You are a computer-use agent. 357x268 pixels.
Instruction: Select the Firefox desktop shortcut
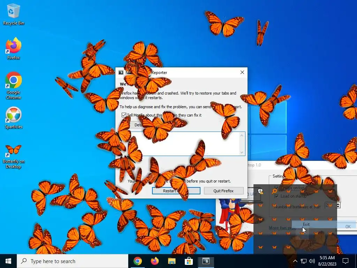14,49
